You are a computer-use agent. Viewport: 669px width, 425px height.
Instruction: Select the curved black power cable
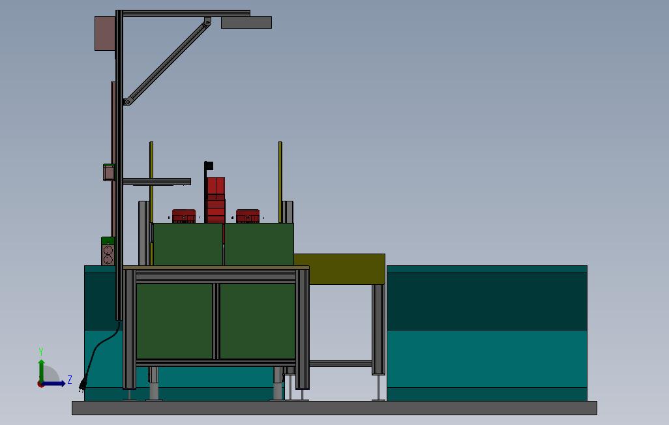click(102, 350)
